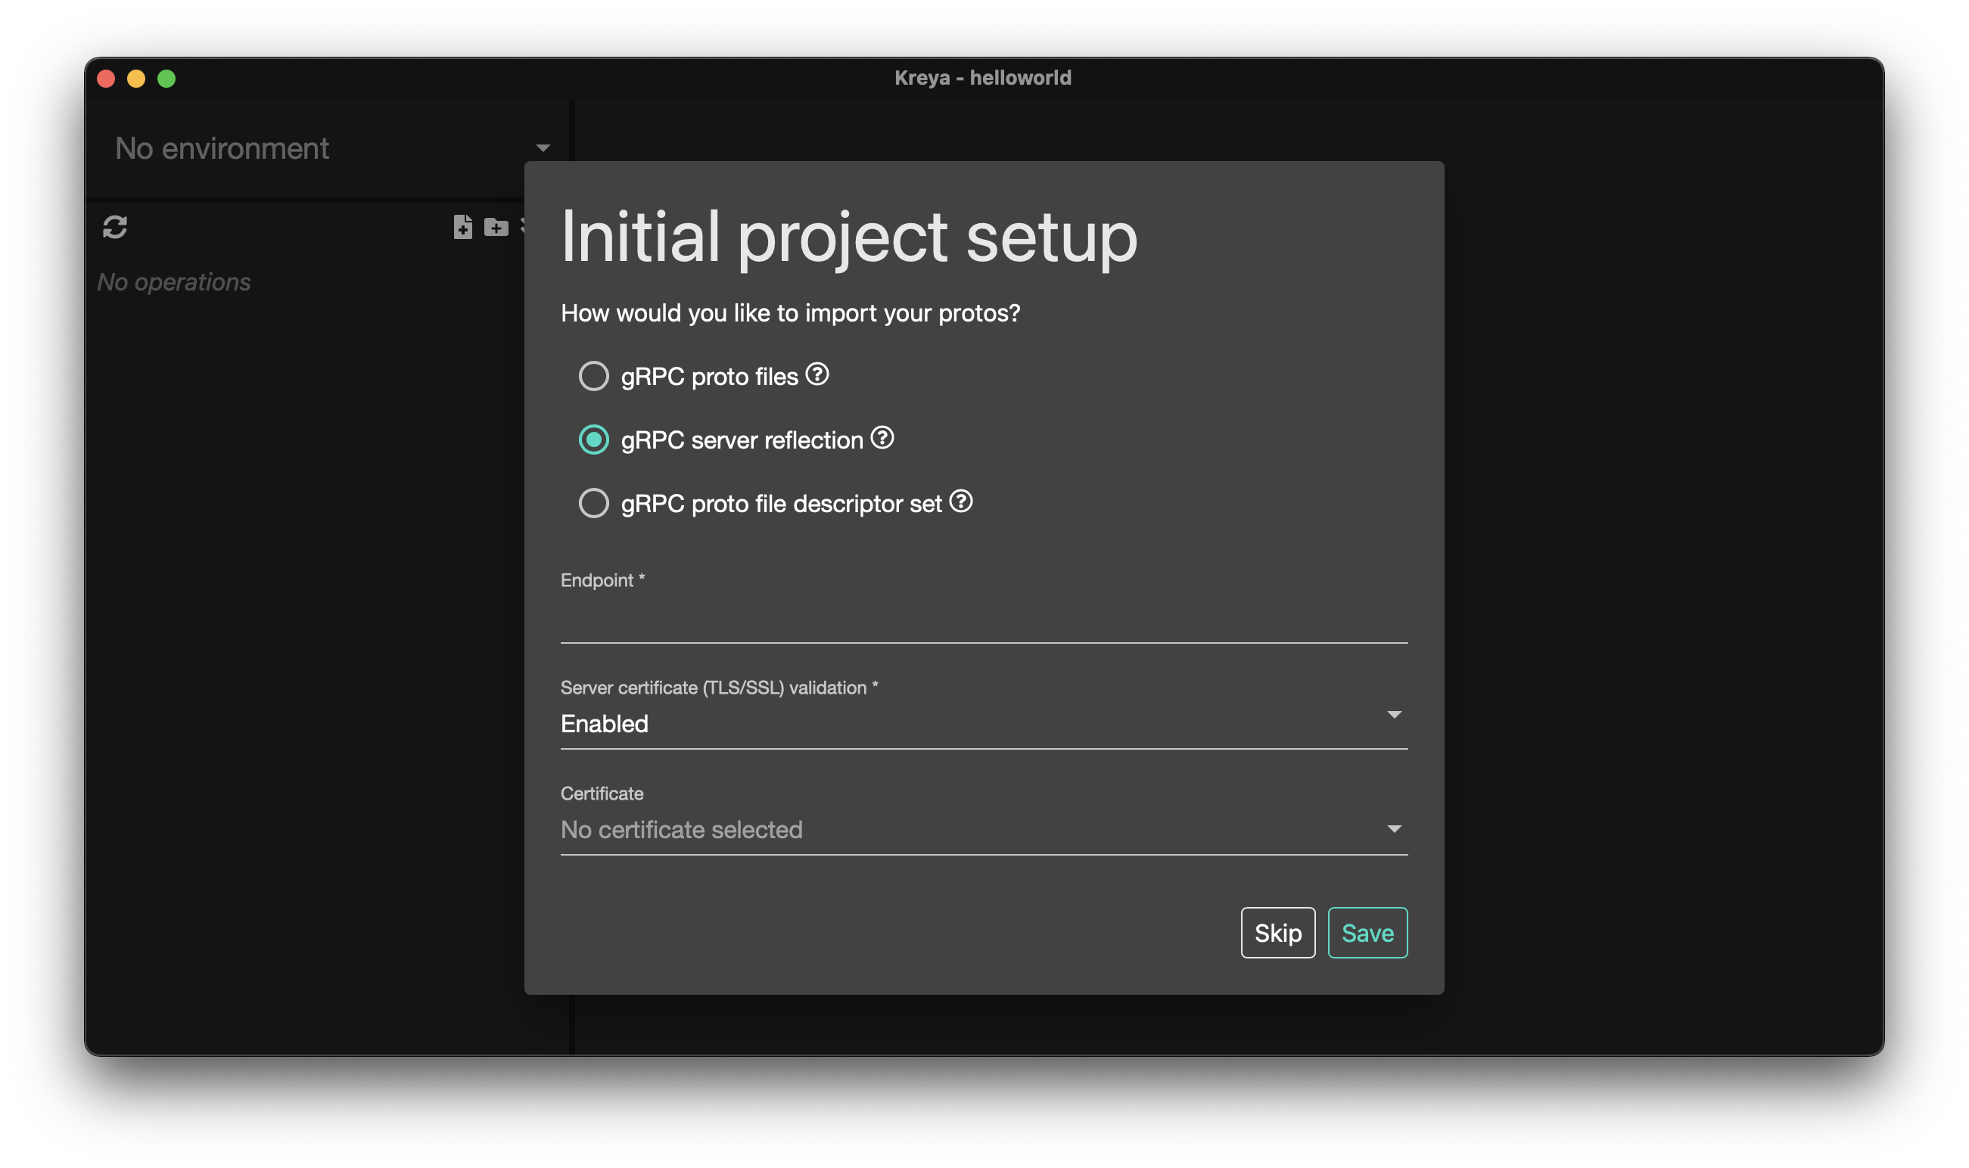Click the refresh operations icon
Image resolution: width=1969 pixels, height=1168 pixels.
(115, 227)
